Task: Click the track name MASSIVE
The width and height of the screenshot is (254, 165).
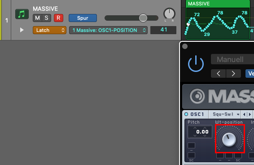Action: 45,9
